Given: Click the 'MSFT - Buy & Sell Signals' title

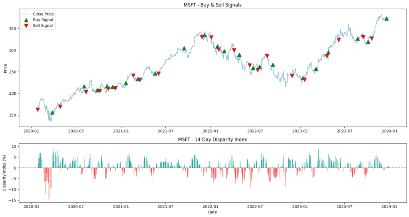Looking at the screenshot, I should coord(212,5).
